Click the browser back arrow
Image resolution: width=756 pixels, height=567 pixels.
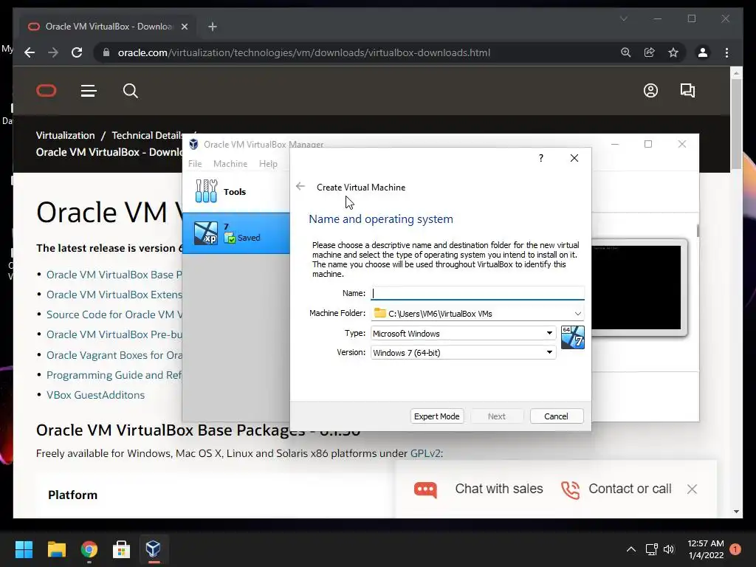coord(30,52)
